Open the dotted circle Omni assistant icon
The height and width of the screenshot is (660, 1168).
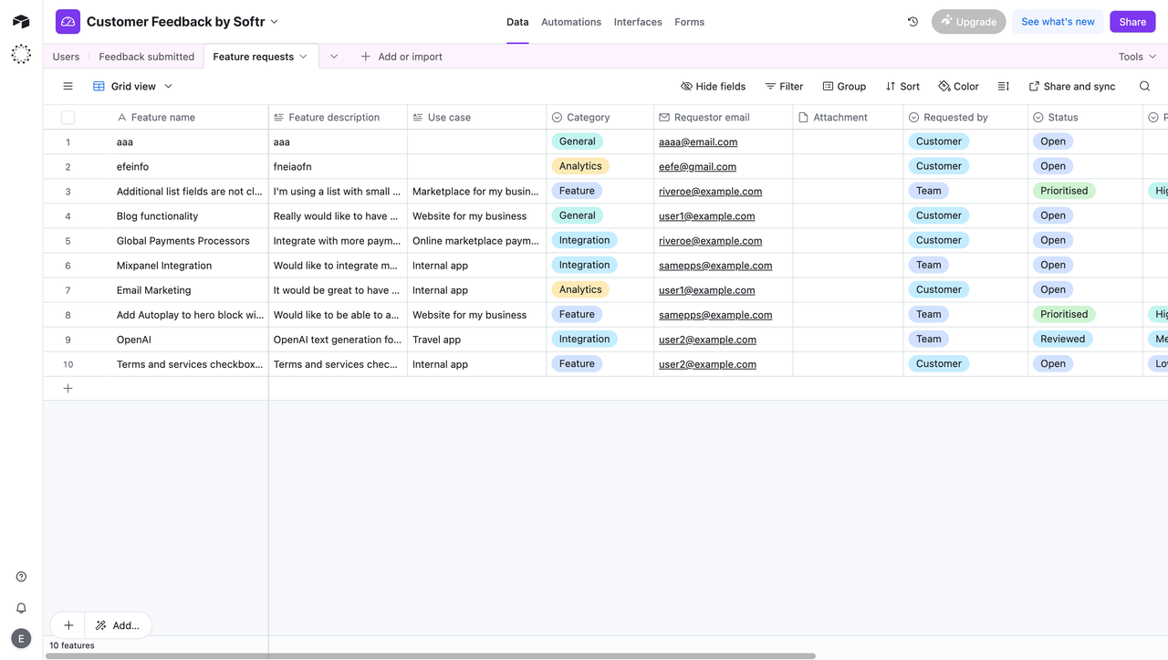(21, 55)
